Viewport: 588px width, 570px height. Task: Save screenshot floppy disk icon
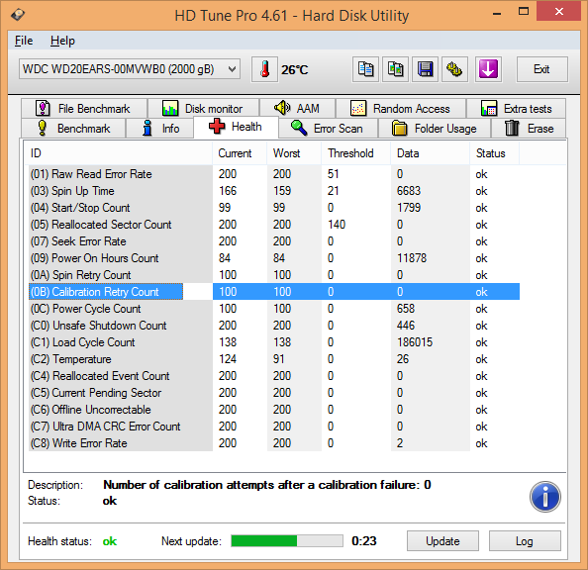(425, 69)
